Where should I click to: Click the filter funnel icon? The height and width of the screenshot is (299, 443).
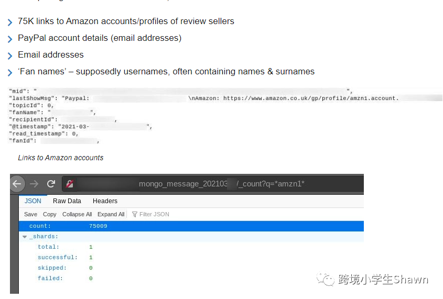click(x=135, y=214)
